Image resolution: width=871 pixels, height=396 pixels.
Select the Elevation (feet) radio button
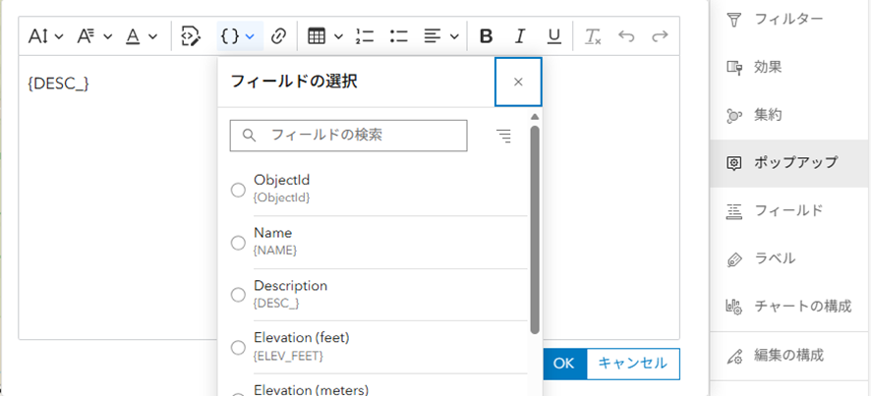click(x=238, y=348)
